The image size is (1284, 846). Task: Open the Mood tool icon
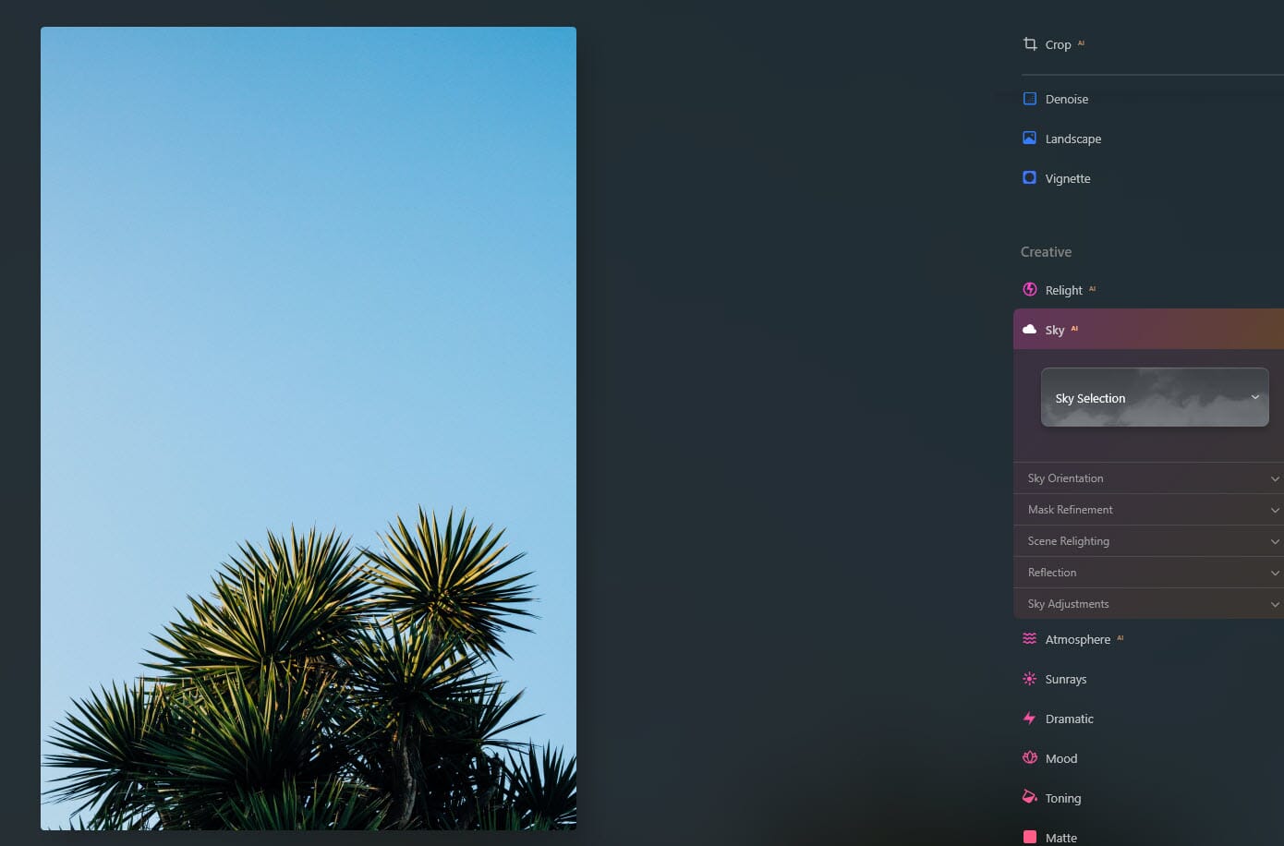pyautogui.click(x=1030, y=757)
